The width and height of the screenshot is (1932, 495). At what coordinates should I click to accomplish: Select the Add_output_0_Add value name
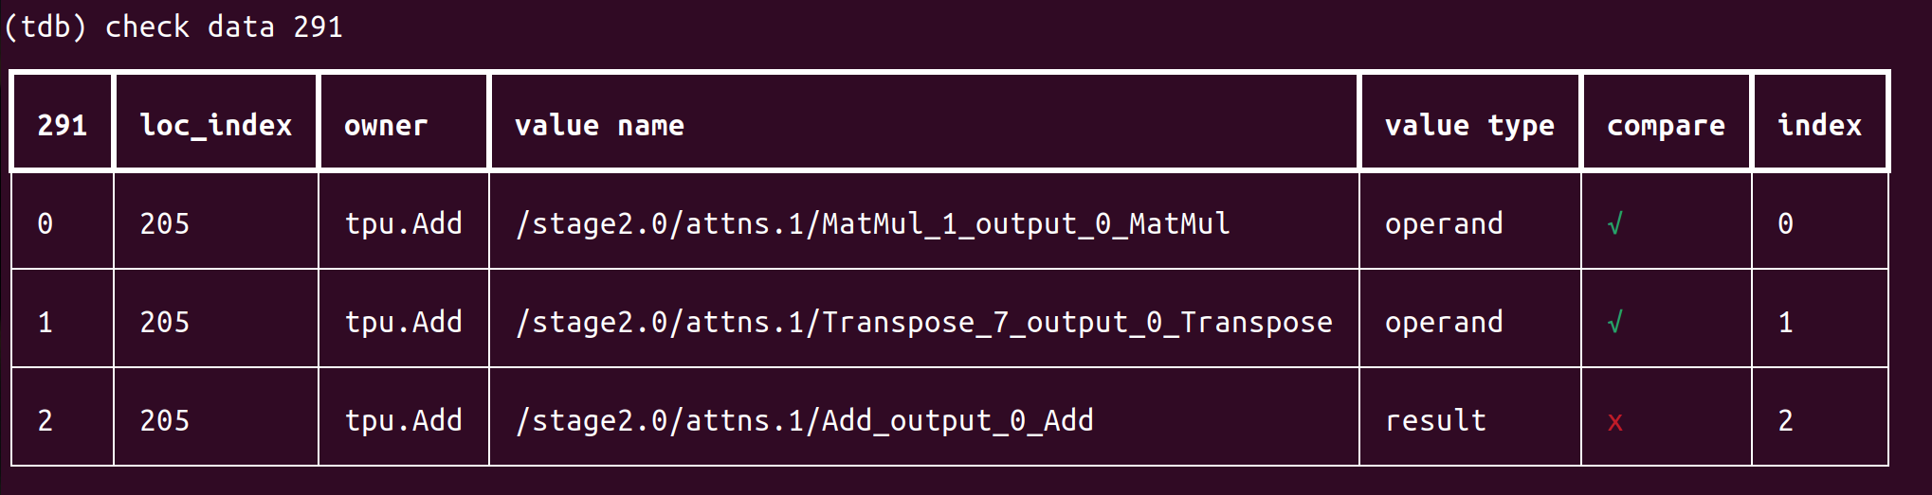pos(804,421)
